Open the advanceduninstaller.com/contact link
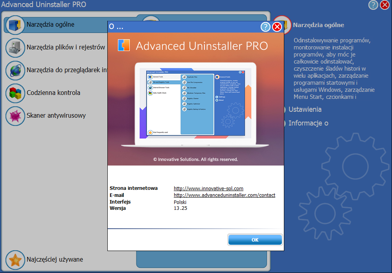 click(x=225, y=195)
